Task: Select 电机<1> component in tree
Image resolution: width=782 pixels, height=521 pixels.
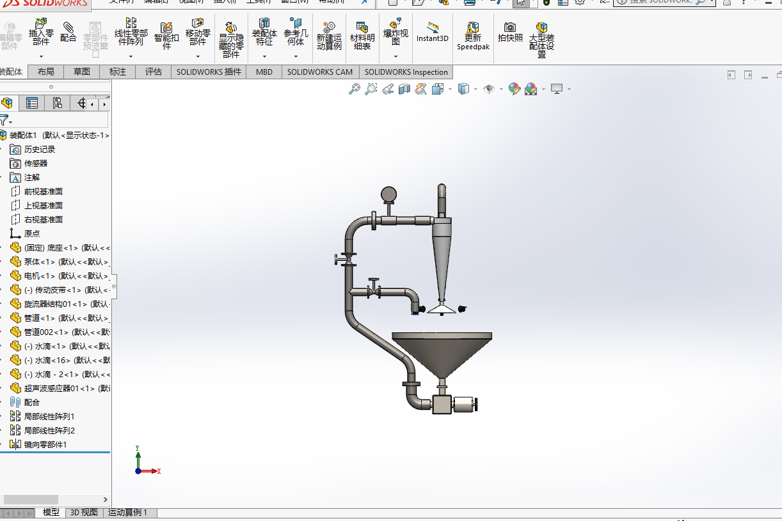Action: (60, 276)
